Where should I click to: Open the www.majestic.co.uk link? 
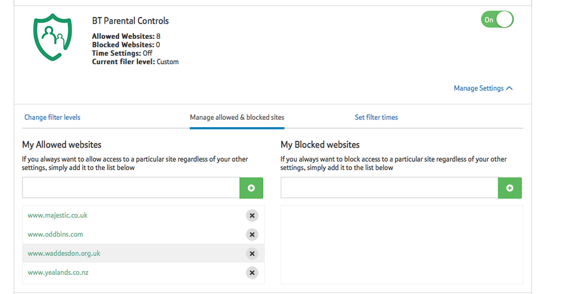(57, 215)
